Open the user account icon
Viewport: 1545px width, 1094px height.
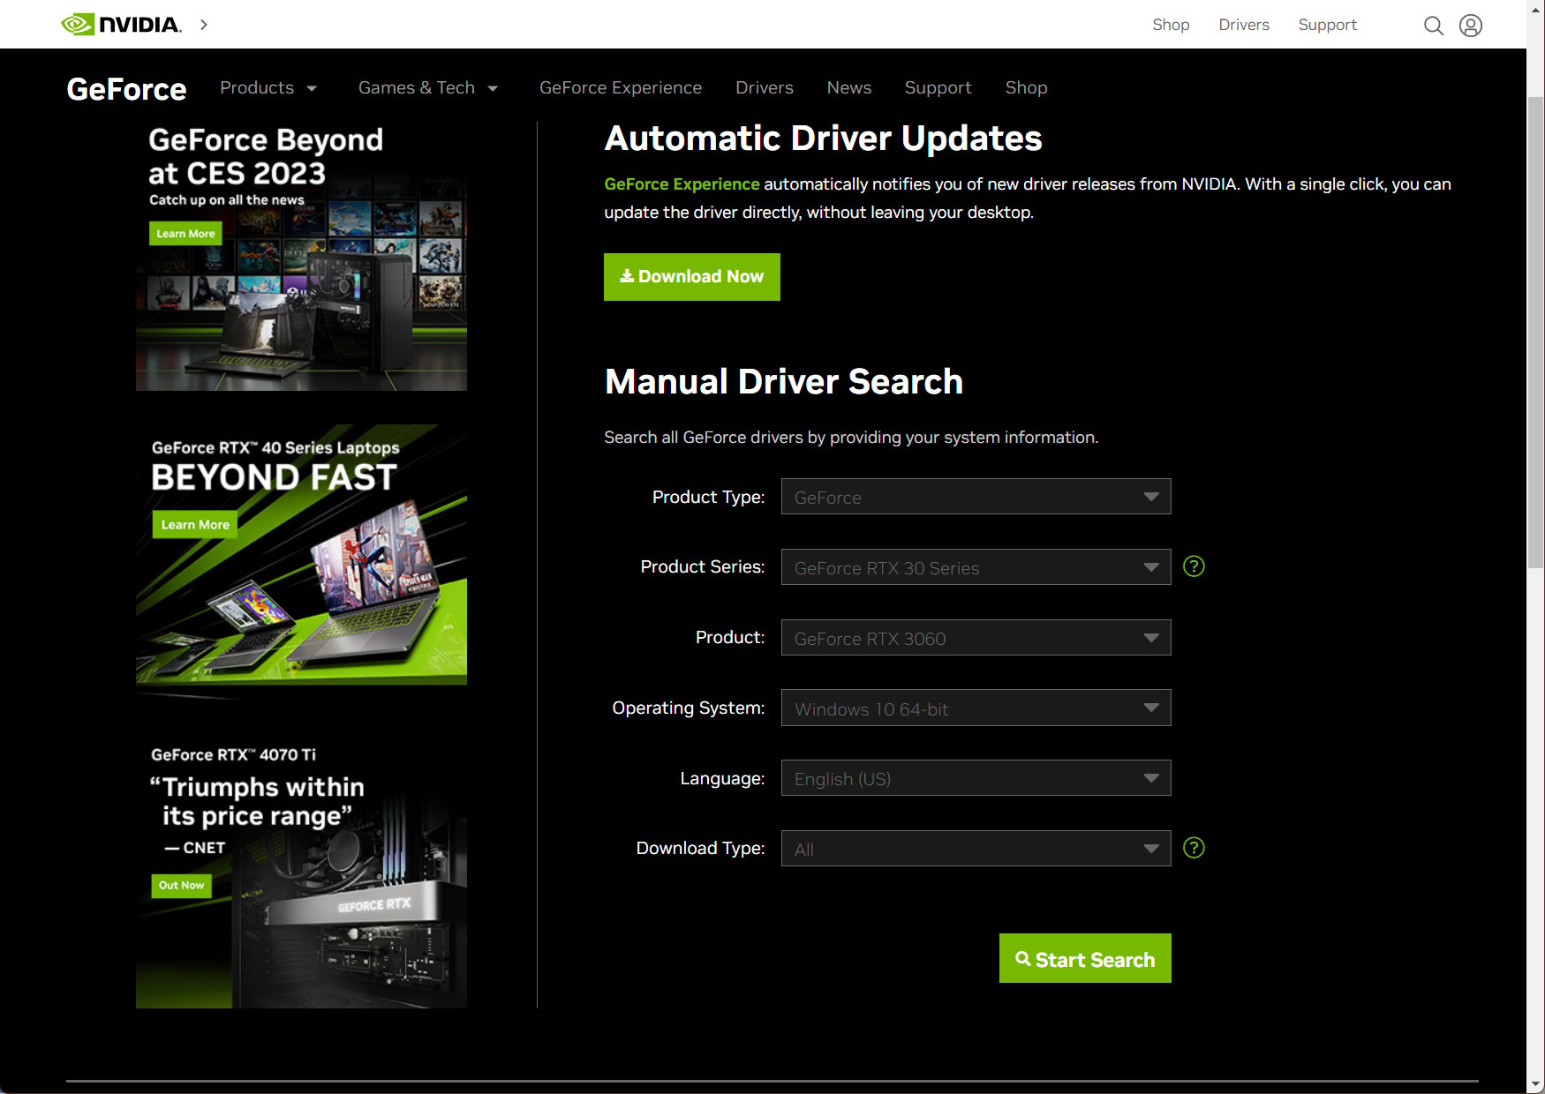tap(1470, 26)
